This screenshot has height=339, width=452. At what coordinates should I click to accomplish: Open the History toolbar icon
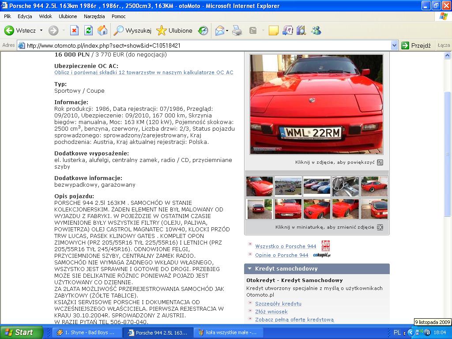tap(203, 30)
